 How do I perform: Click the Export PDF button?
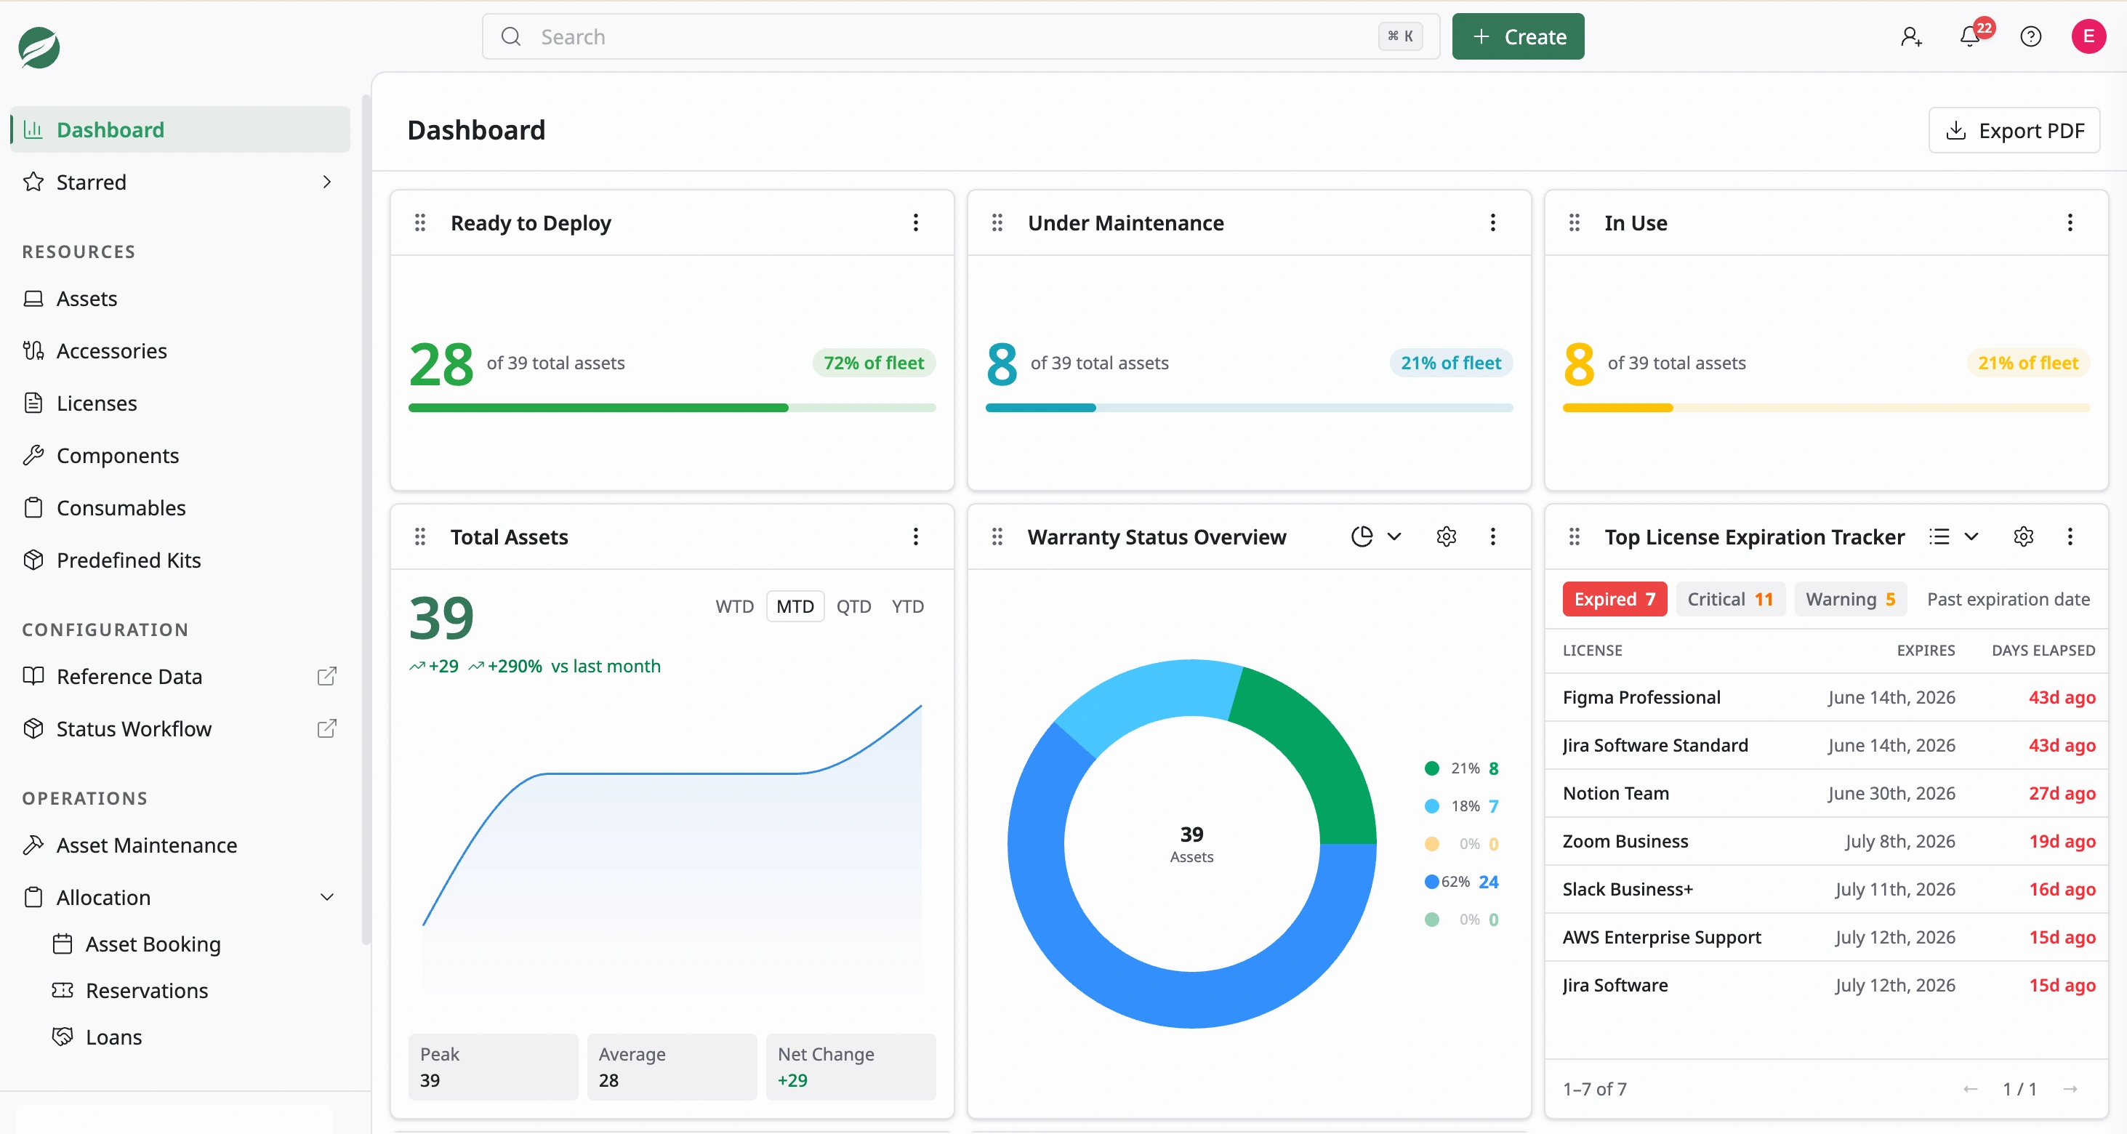coord(2014,131)
